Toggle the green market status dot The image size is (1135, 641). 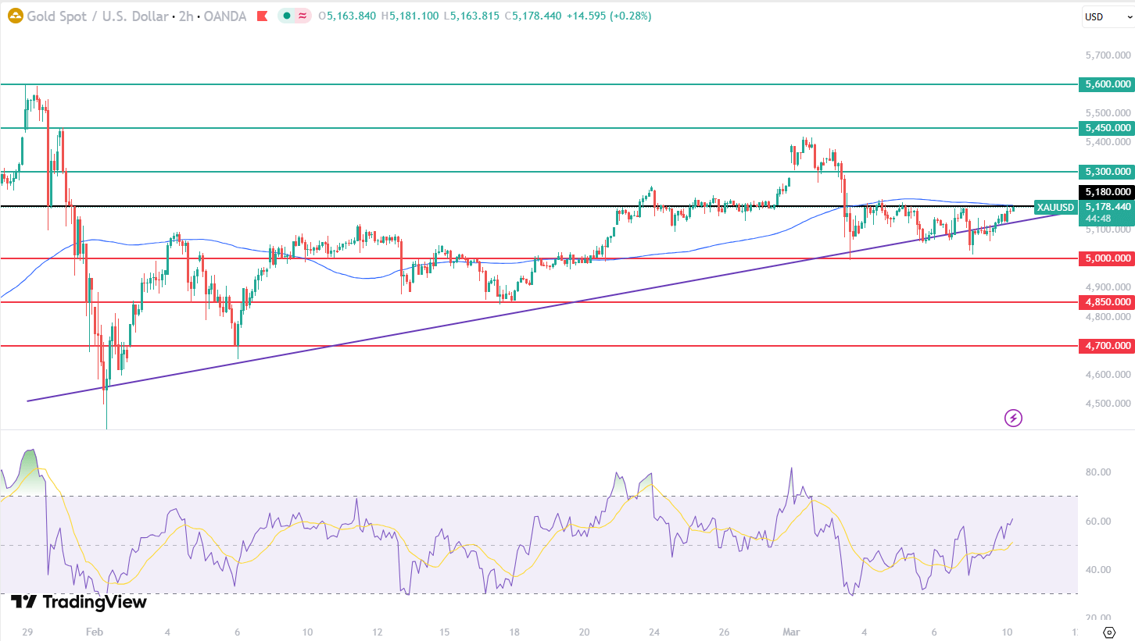pos(287,16)
